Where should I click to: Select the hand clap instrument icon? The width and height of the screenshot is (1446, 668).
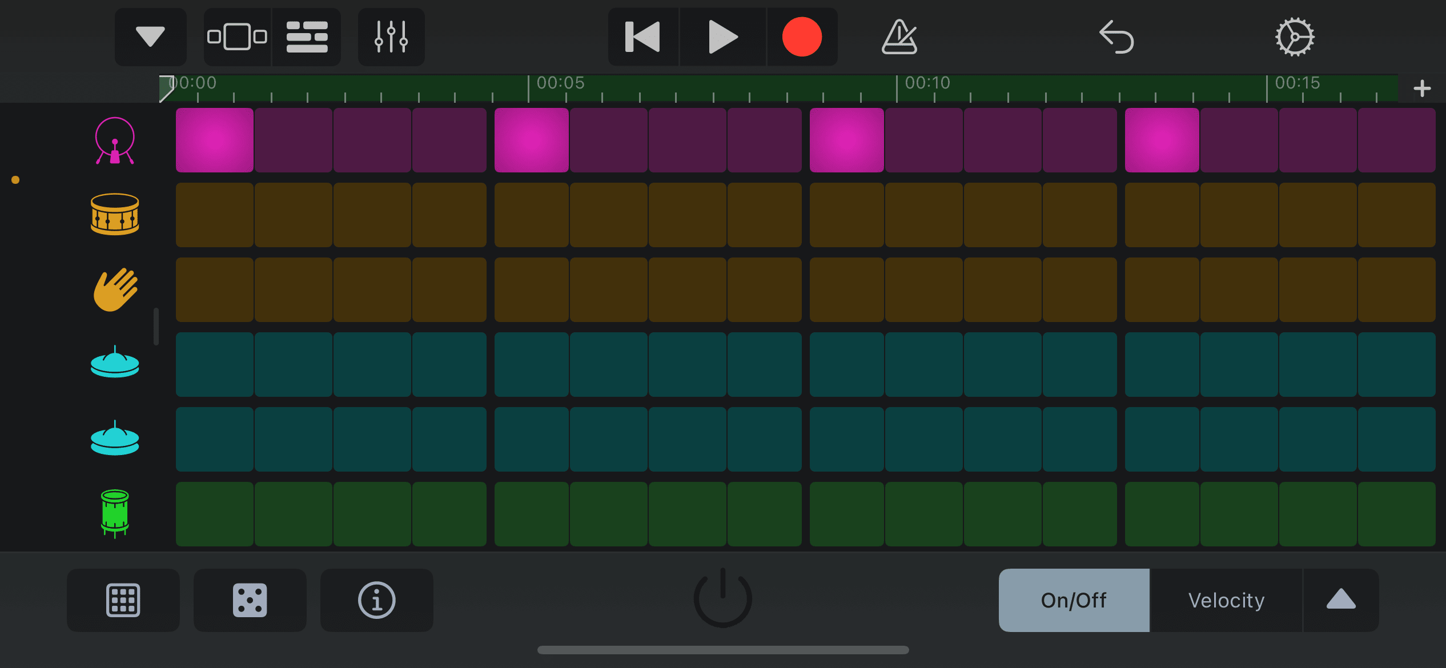pyautogui.click(x=115, y=289)
